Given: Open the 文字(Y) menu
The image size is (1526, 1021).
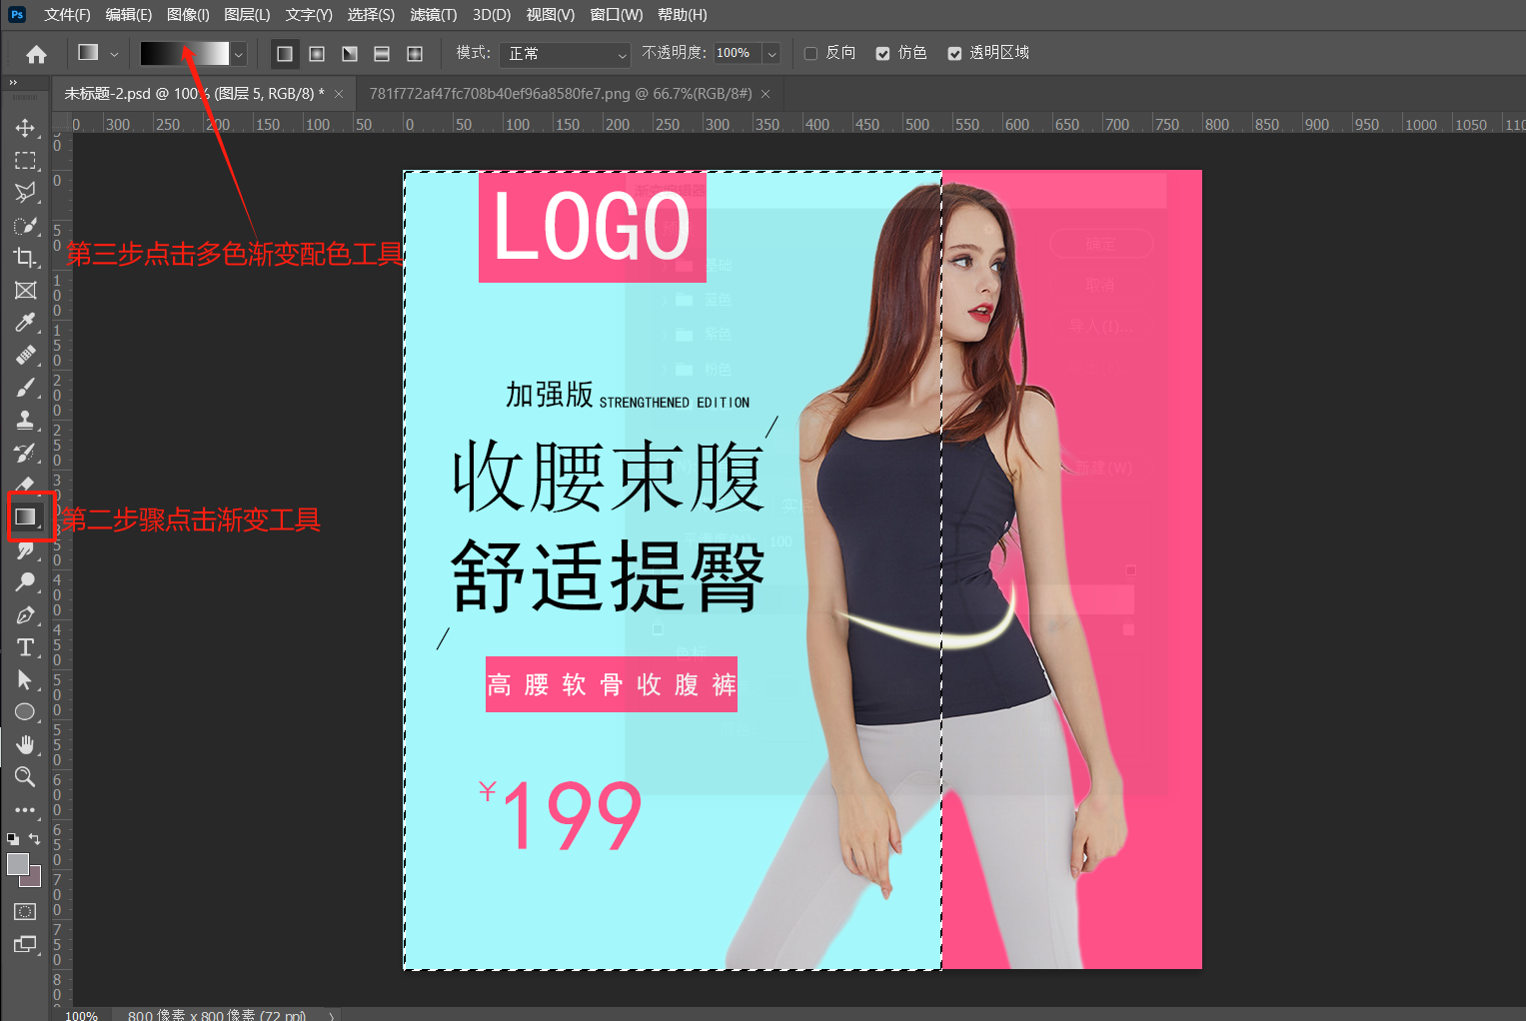Looking at the screenshot, I should [309, 15].
